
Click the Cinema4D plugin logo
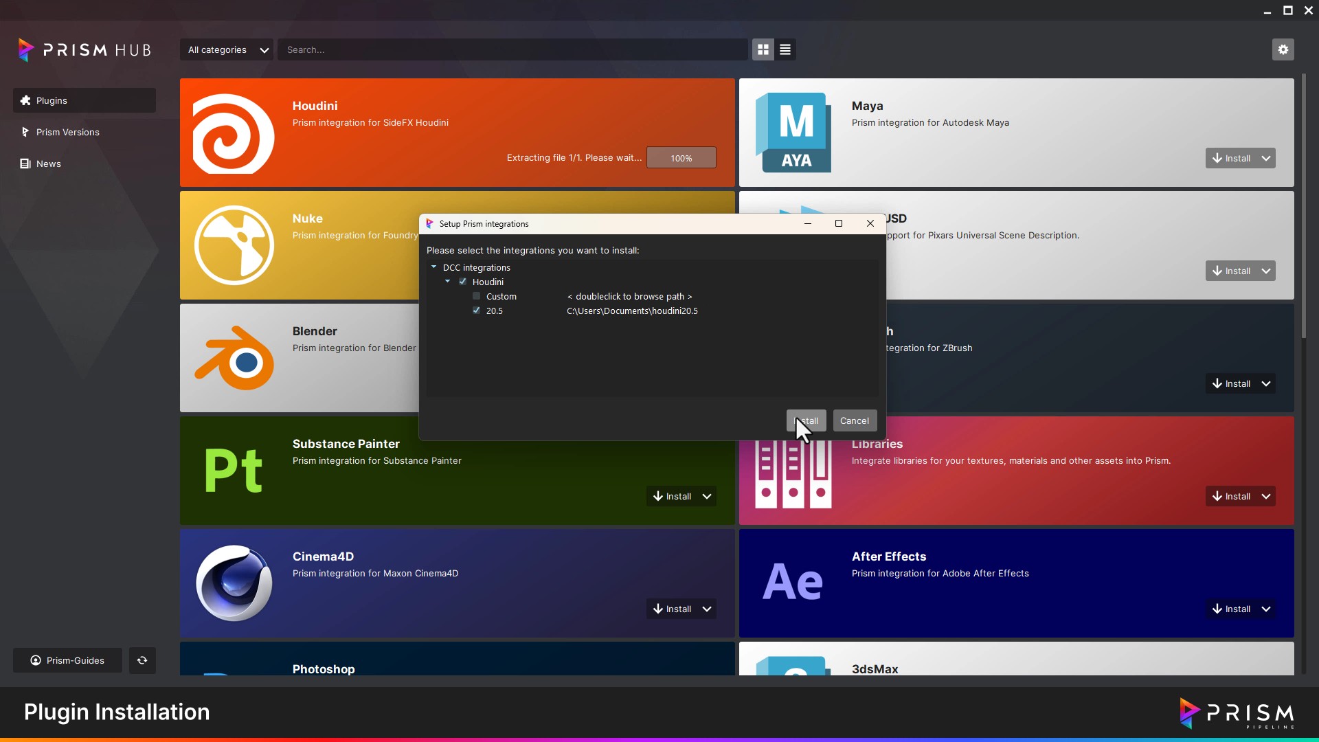pos(234,583)
